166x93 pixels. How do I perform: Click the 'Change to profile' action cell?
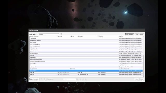tap(126, 67)
